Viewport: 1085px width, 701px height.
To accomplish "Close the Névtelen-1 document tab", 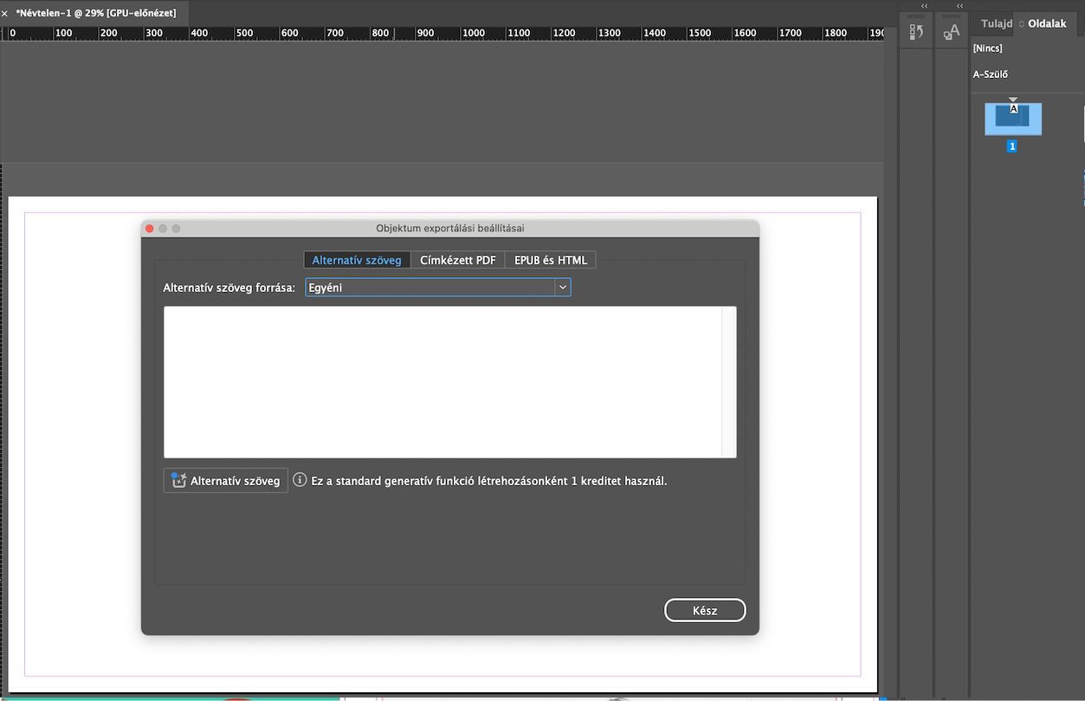I will (5, 14).
